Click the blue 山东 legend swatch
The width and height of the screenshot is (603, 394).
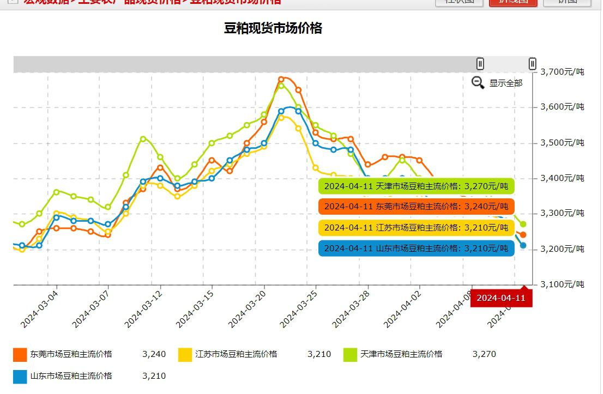coord(20,377)
